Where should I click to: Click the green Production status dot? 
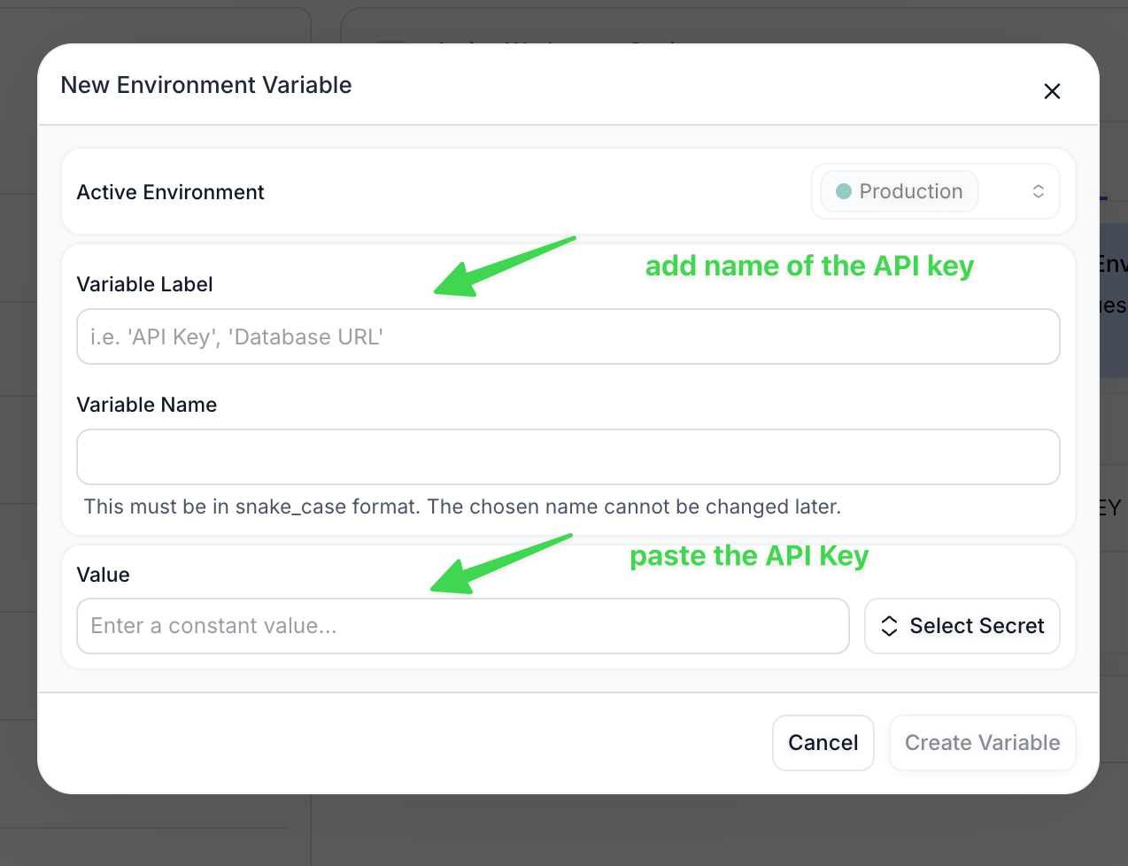844,191
